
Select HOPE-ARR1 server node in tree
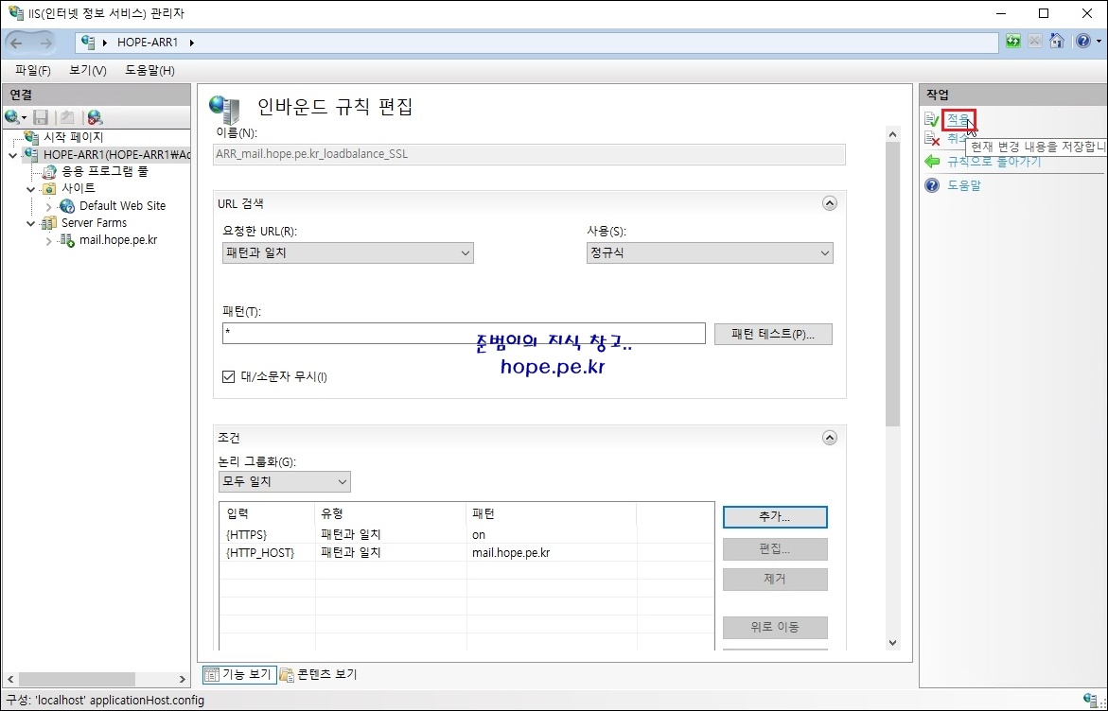pos(116,154)
